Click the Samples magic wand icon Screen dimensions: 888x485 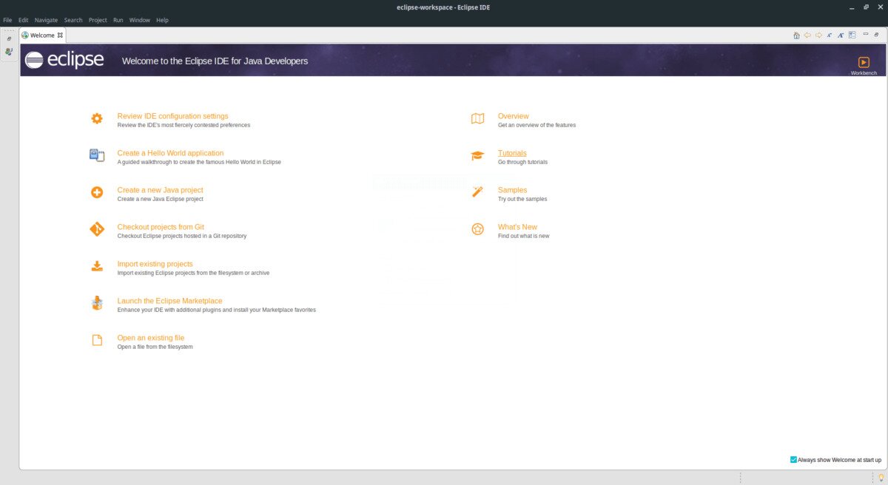(x=478, y=192)
